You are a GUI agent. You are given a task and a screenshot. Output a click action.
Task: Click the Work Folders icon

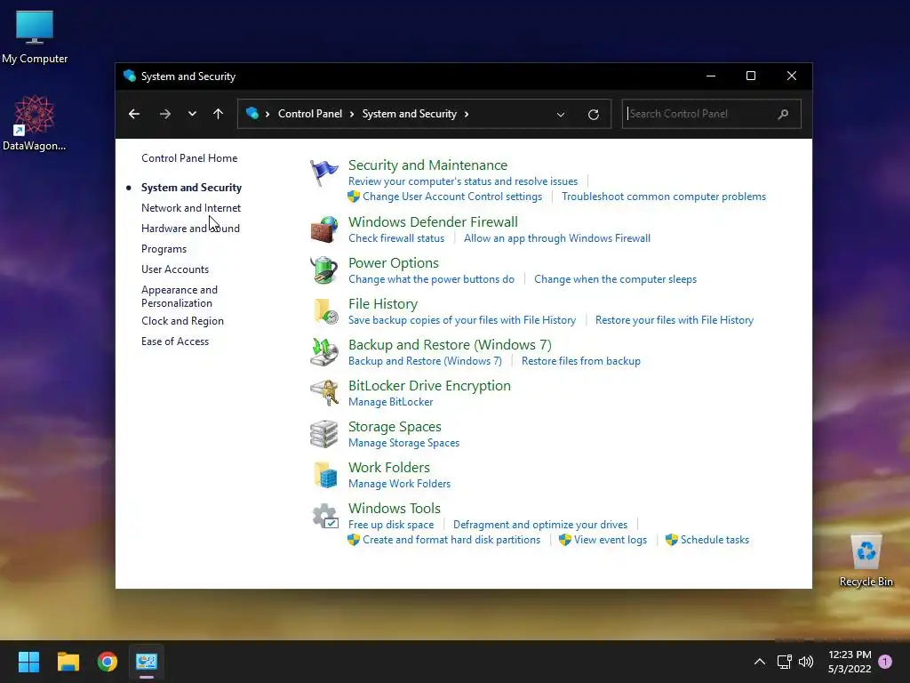325,475
